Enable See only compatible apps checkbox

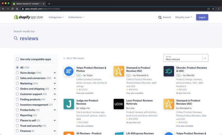[17, 59]
